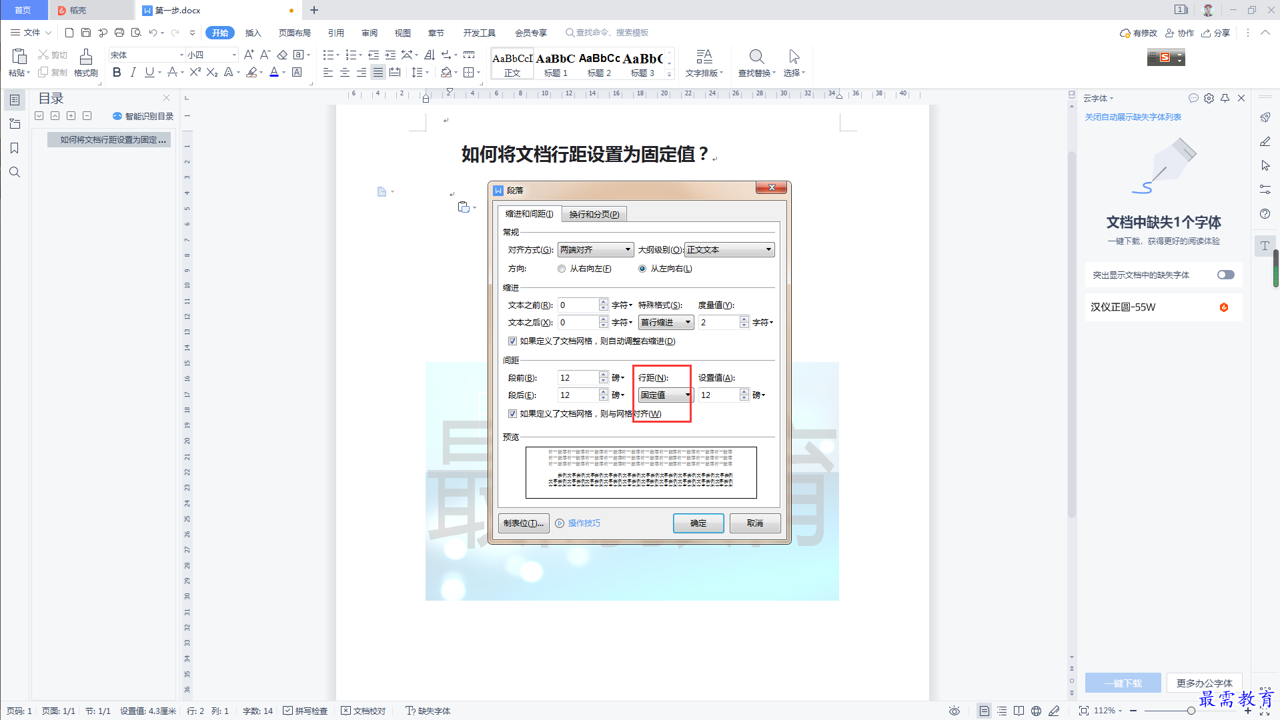Open the 页面布局 ribbon tab

click(x=295, y=33)
